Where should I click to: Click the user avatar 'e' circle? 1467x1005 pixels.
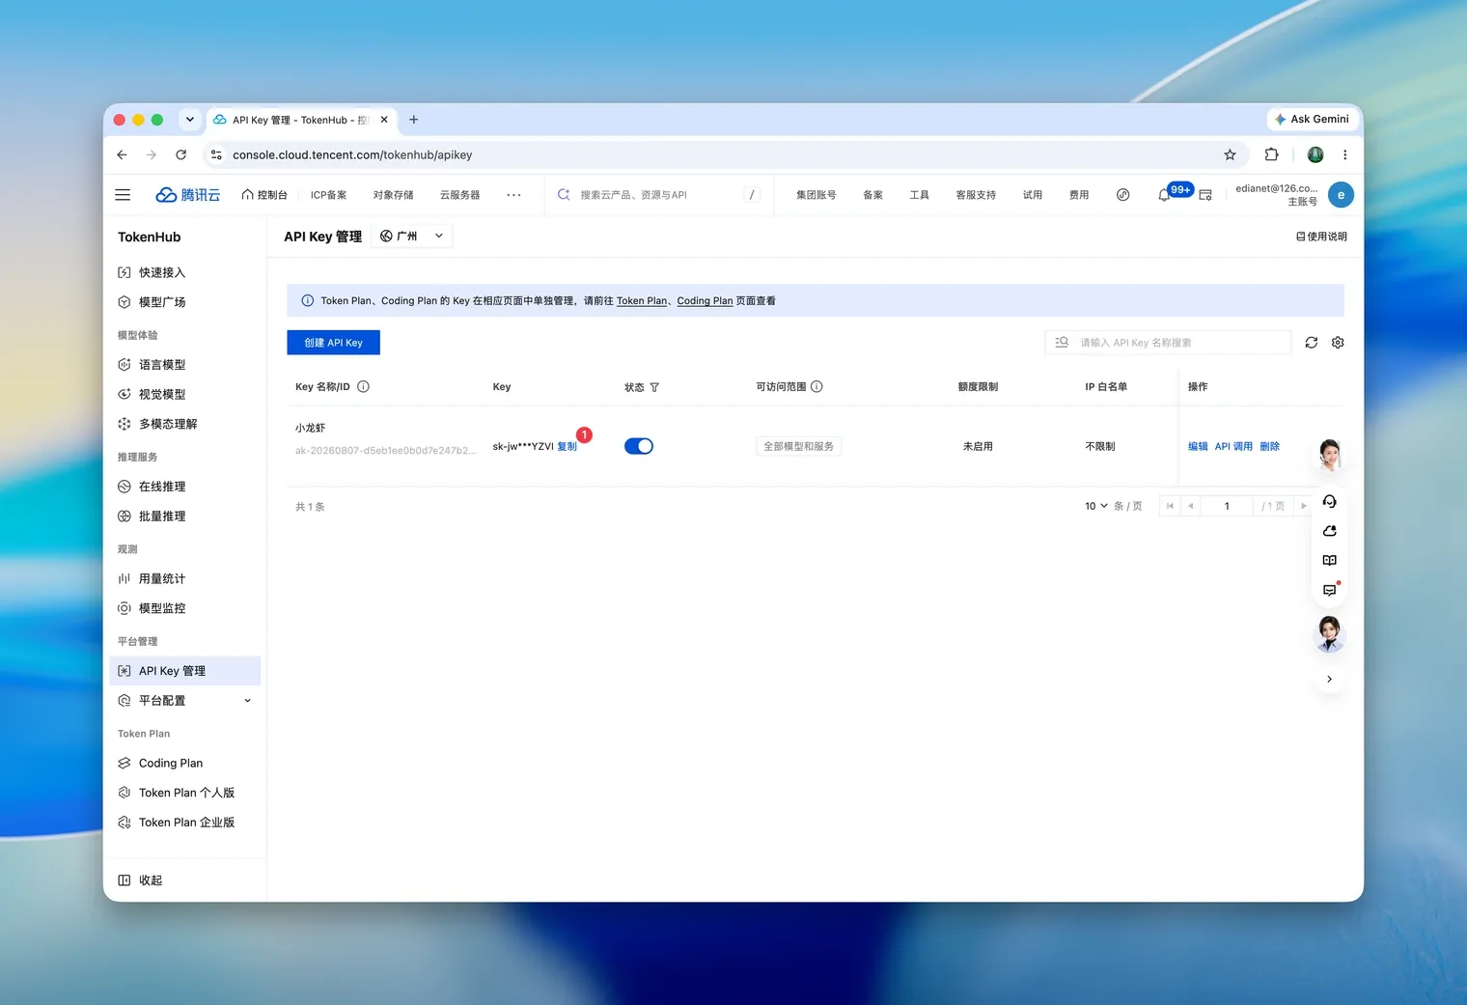[x=1341, y=195]
